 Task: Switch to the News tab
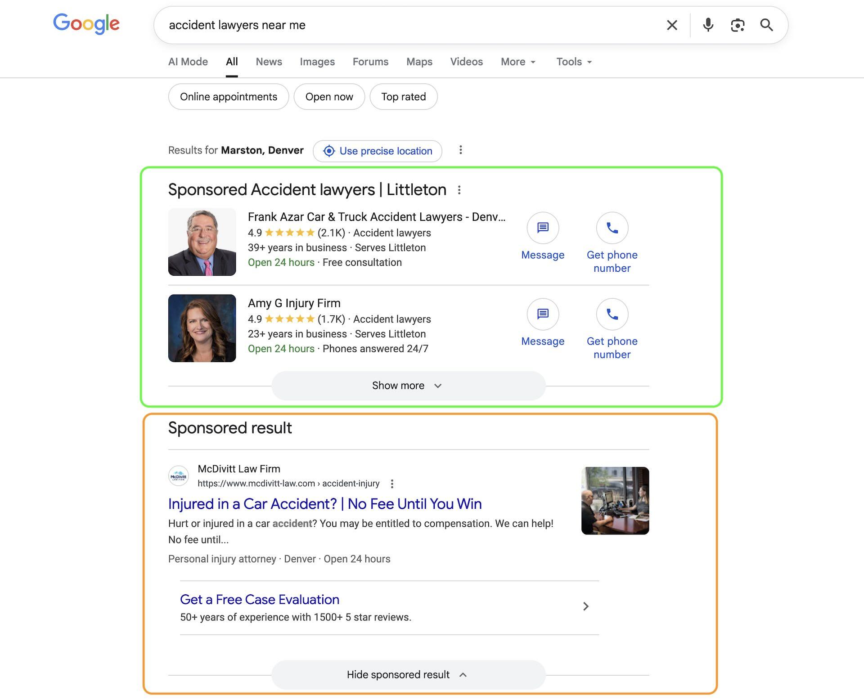click(269, 62)
